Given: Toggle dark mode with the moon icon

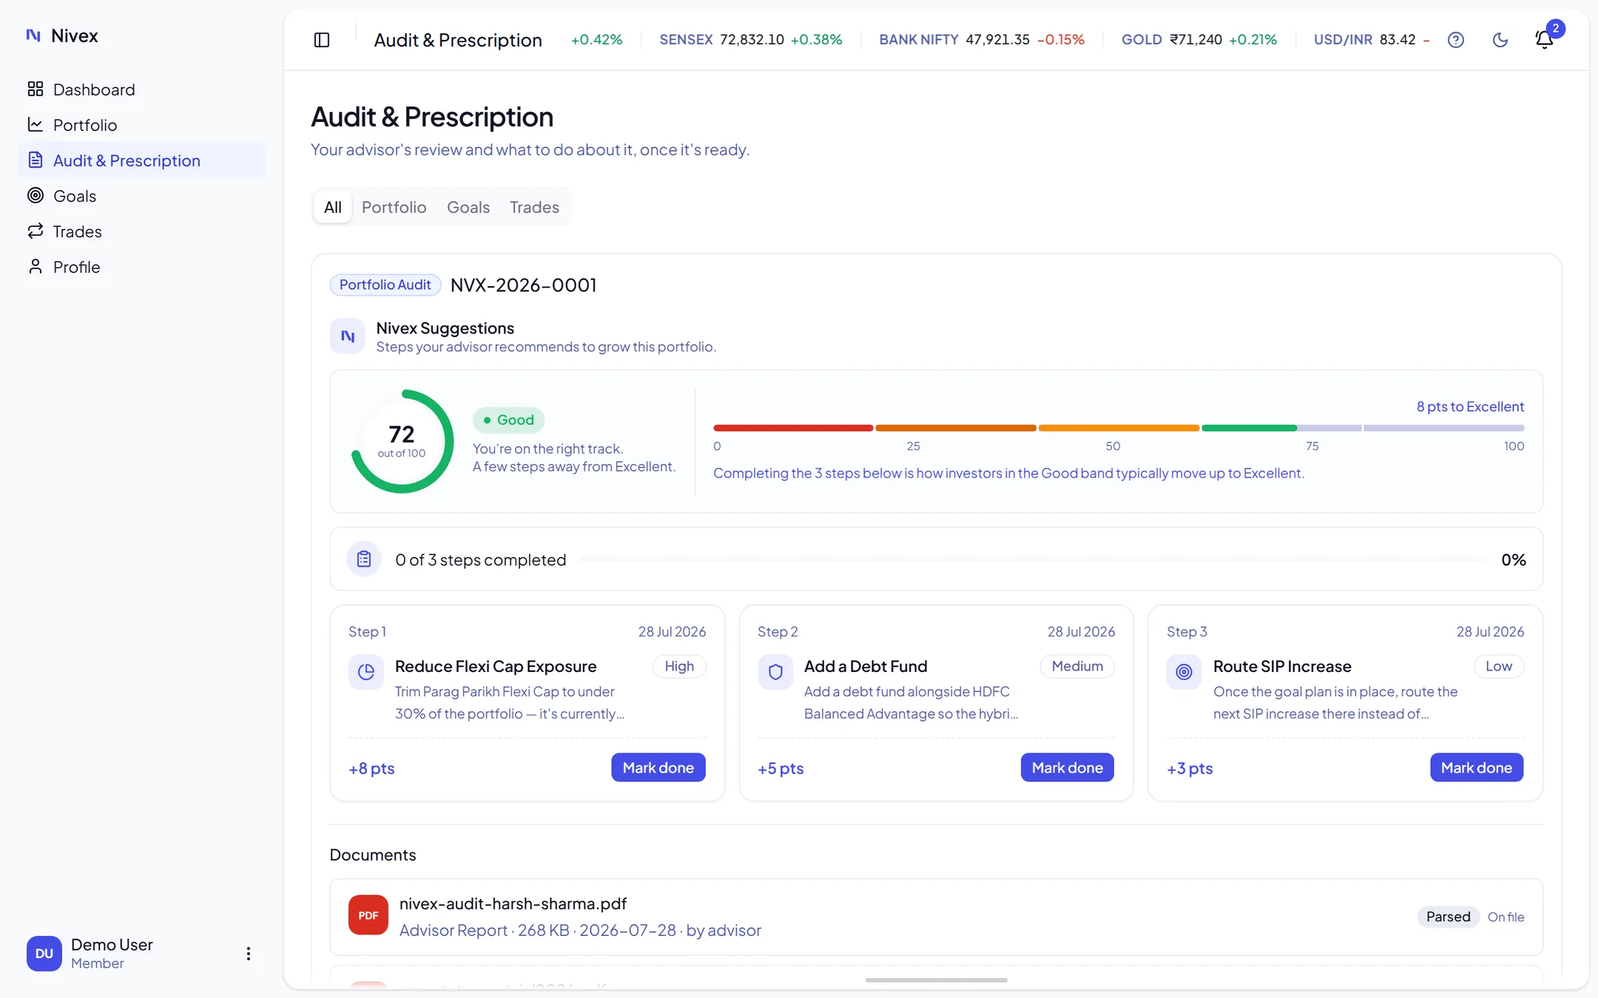Looking at the screenshot, I should coord(1500,40).
